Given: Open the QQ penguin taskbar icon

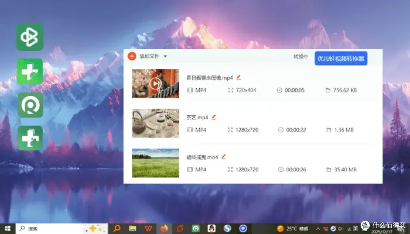Looking at the screenshot, I should 211,229.
